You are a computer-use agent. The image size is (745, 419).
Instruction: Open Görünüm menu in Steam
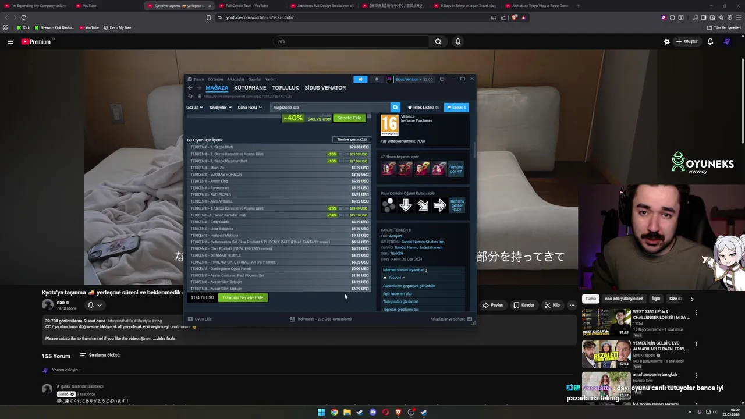[215, 79]
